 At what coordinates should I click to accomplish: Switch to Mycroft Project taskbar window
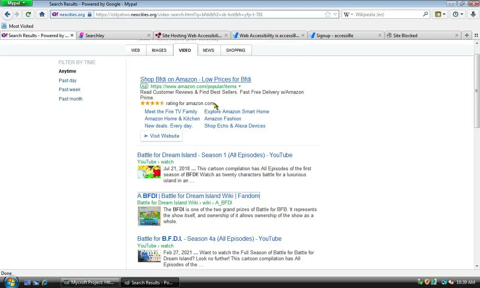(x=90, y=282)
